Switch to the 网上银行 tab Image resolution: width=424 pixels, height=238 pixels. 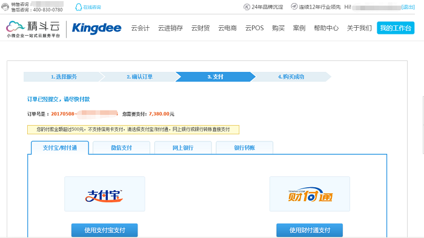[183, 148]
